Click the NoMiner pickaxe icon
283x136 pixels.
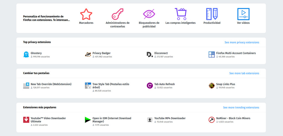click(x=211, y=120)
